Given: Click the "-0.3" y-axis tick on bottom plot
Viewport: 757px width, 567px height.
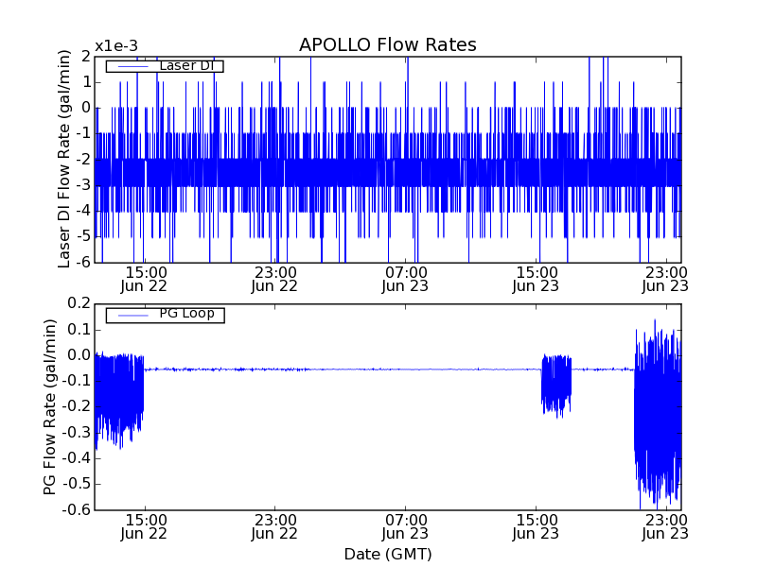Looking at the screenshot, I should [x=76, y=432].
